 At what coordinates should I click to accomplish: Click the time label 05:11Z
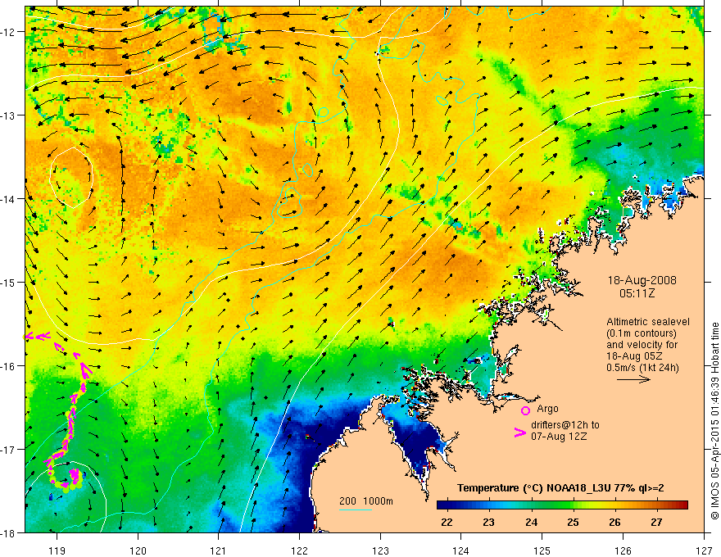click(637, 293)
